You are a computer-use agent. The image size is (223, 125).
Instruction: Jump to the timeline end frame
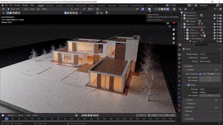pyautogui.click(x=98, y=115)
